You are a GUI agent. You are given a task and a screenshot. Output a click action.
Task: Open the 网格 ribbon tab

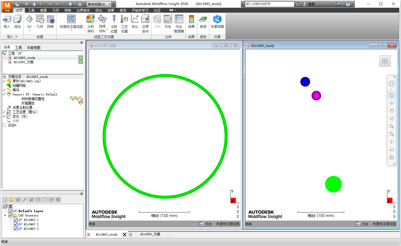pyautogui.click(x=68, y=10)
